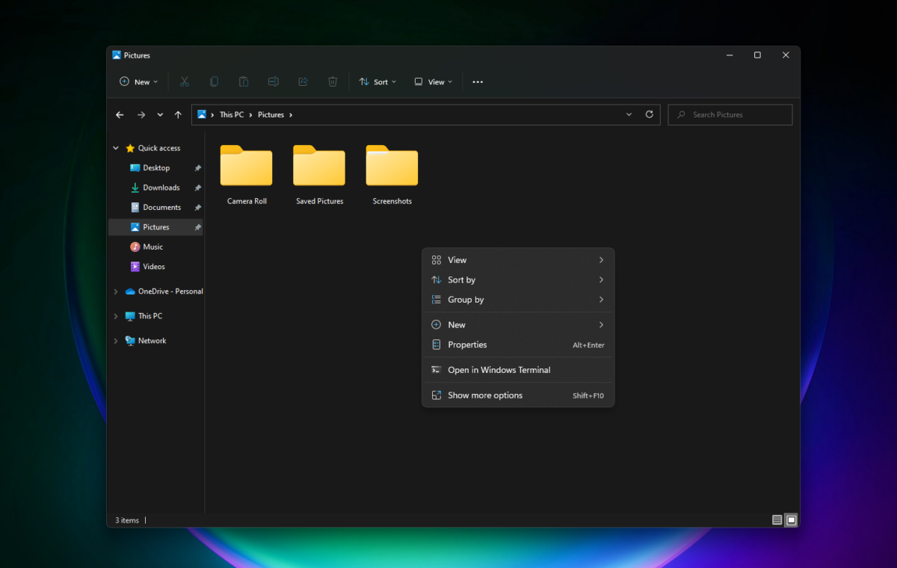The height and width of the screenshot is (568, 897).
Task: Choose Show more options
Action: 518,395
